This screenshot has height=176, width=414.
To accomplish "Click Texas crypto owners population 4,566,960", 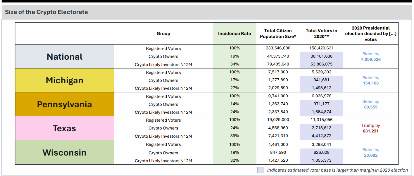I will (x=278, y=128).
